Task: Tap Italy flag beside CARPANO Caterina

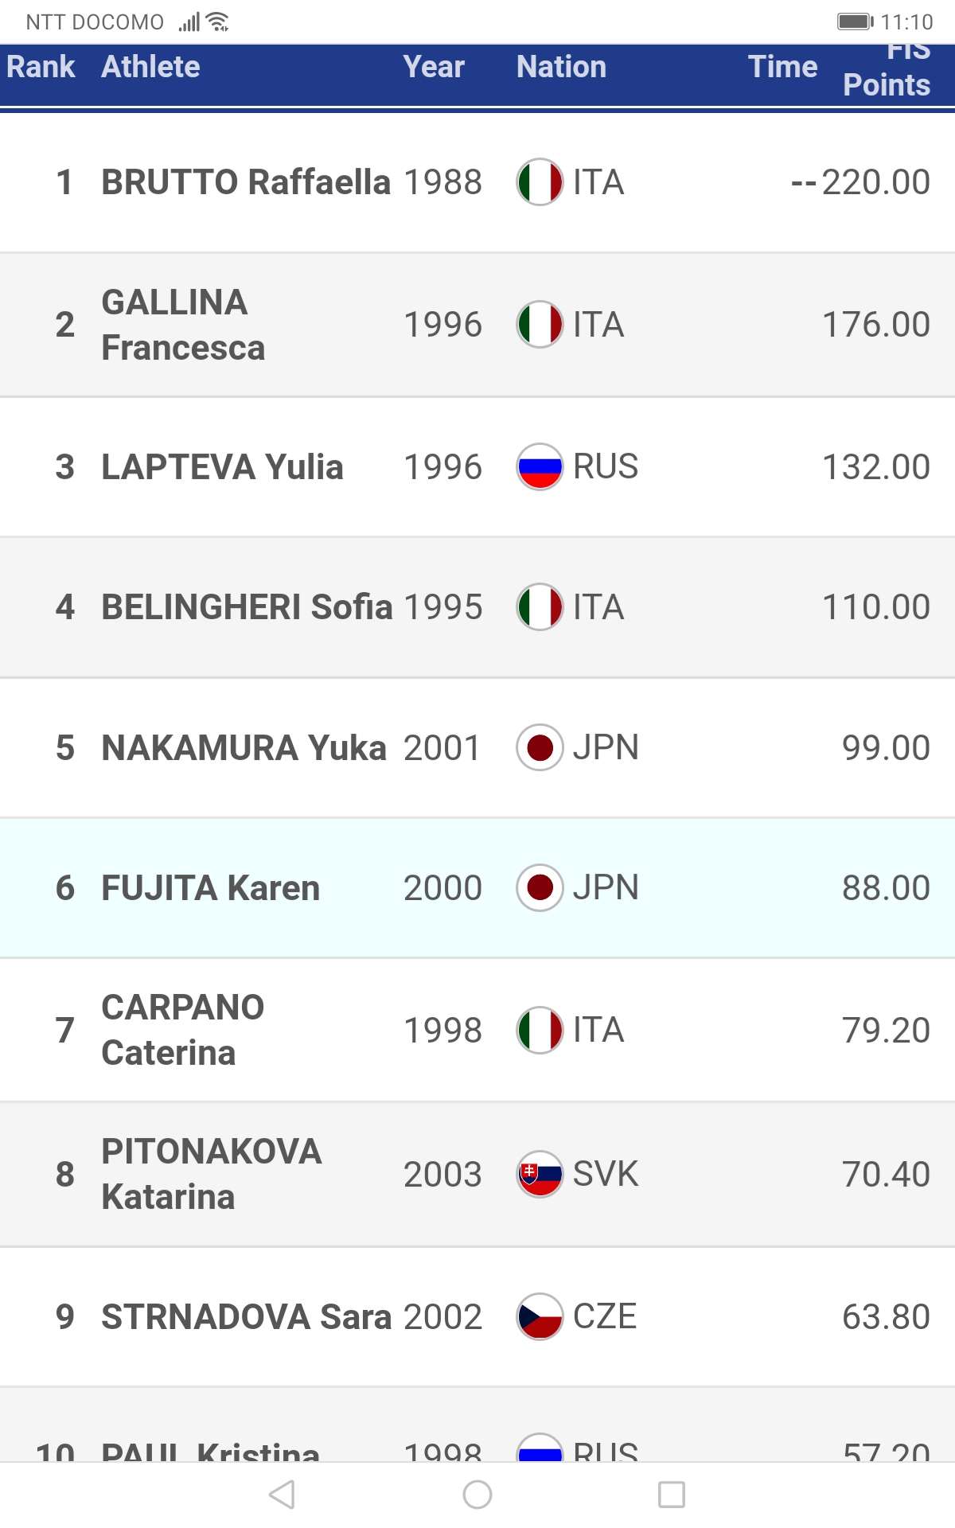Action: [x=540, y=1030]
